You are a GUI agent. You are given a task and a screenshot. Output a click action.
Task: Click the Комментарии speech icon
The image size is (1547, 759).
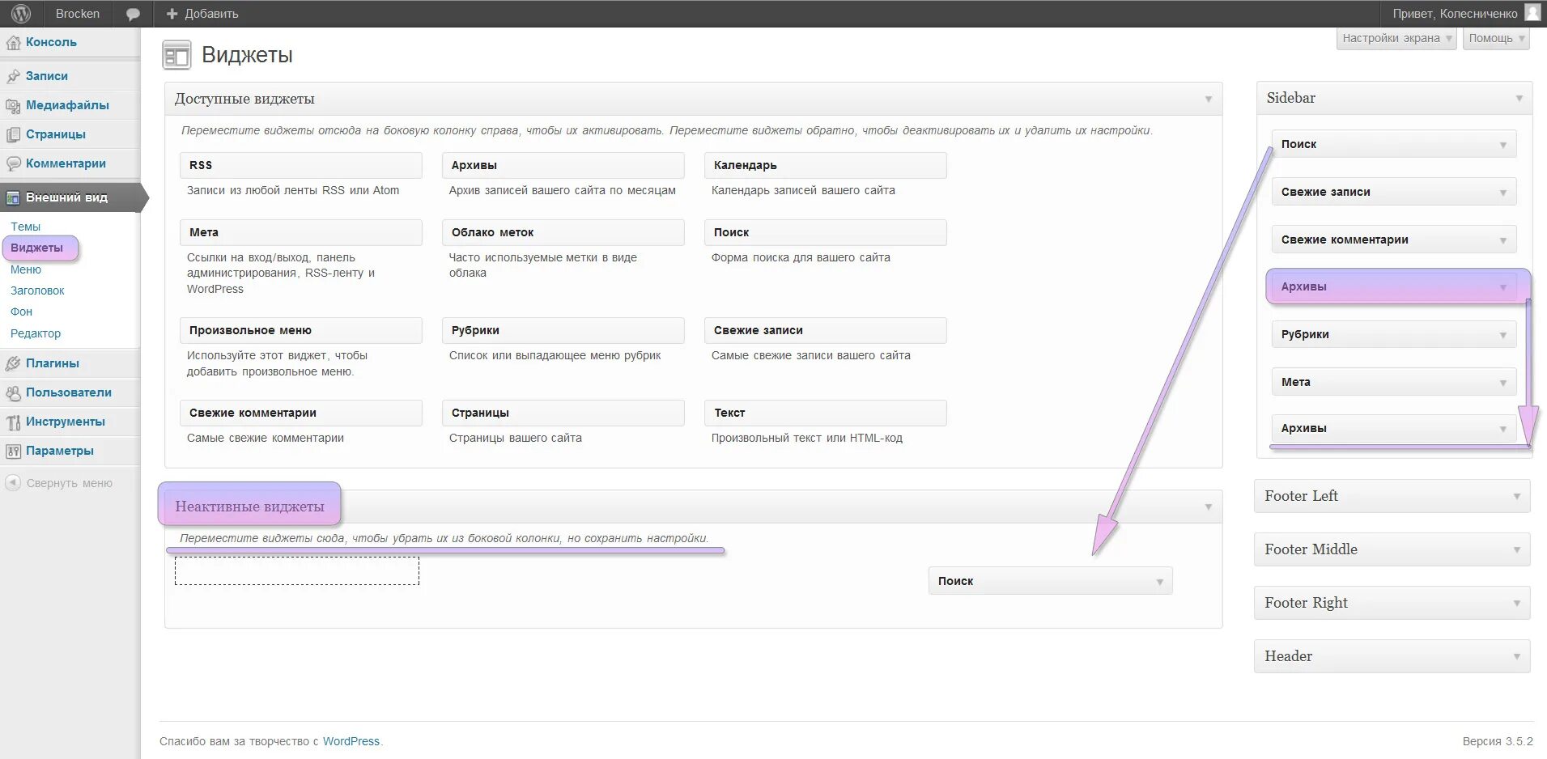click(13, 163)
